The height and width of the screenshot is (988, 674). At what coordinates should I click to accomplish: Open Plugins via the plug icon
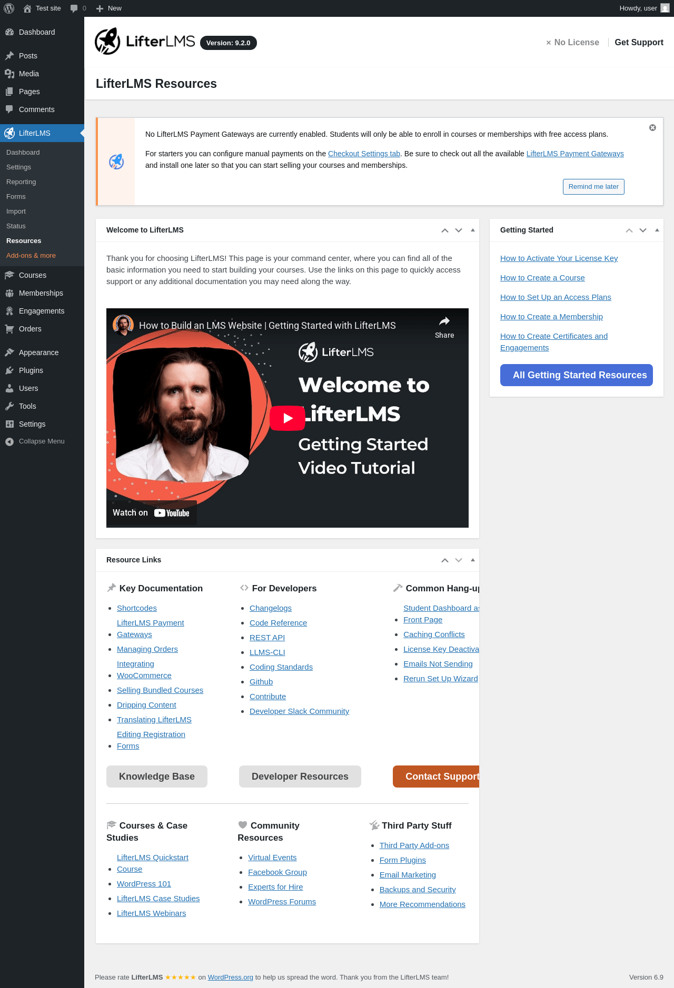9,370
